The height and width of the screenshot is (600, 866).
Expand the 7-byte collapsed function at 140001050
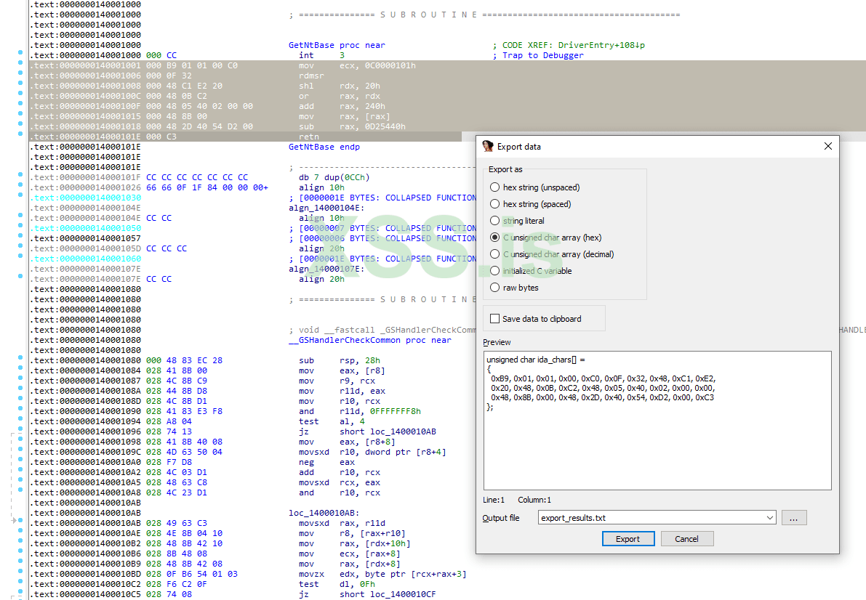pyautogui.click(x=386, y=228)
